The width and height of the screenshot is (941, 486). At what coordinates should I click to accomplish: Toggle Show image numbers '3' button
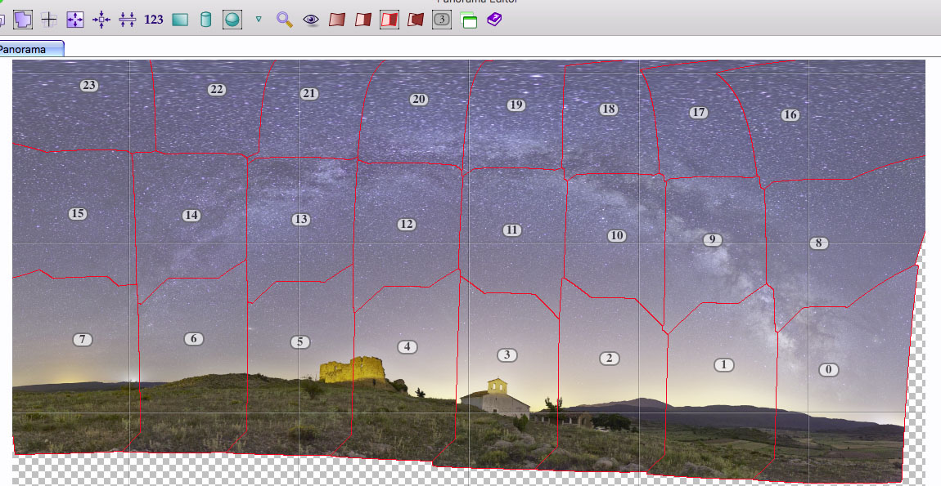click(442, 20)
